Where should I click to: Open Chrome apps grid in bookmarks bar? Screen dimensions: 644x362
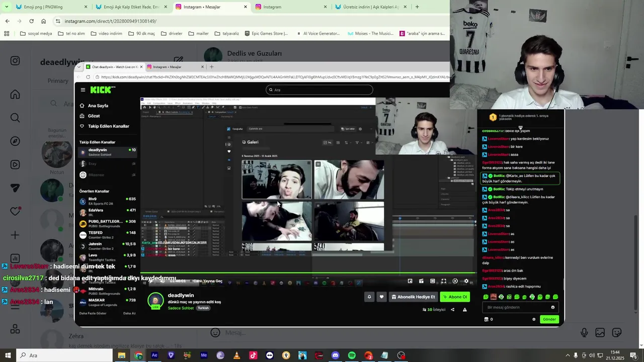[7, 34]
